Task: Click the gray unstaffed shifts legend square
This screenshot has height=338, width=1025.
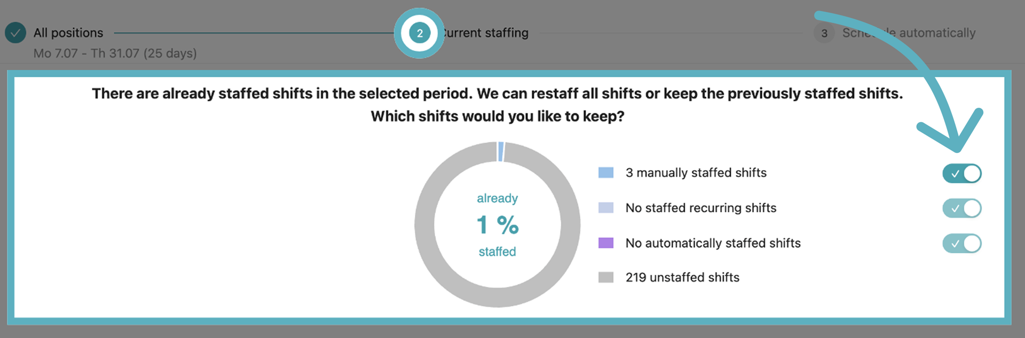Action: (x=606, y=277)
